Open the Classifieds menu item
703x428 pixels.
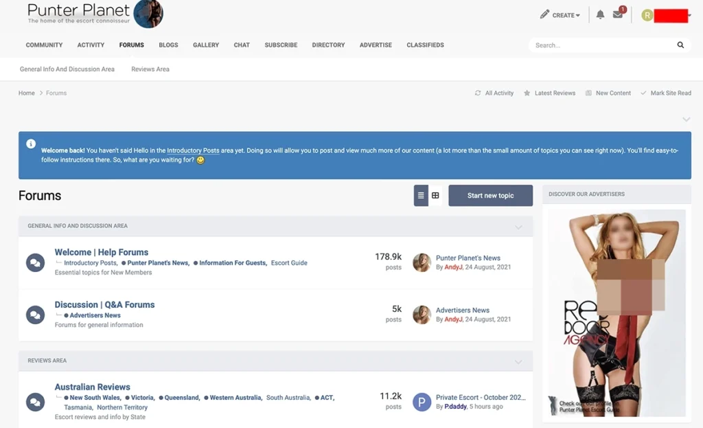[425, 45]
